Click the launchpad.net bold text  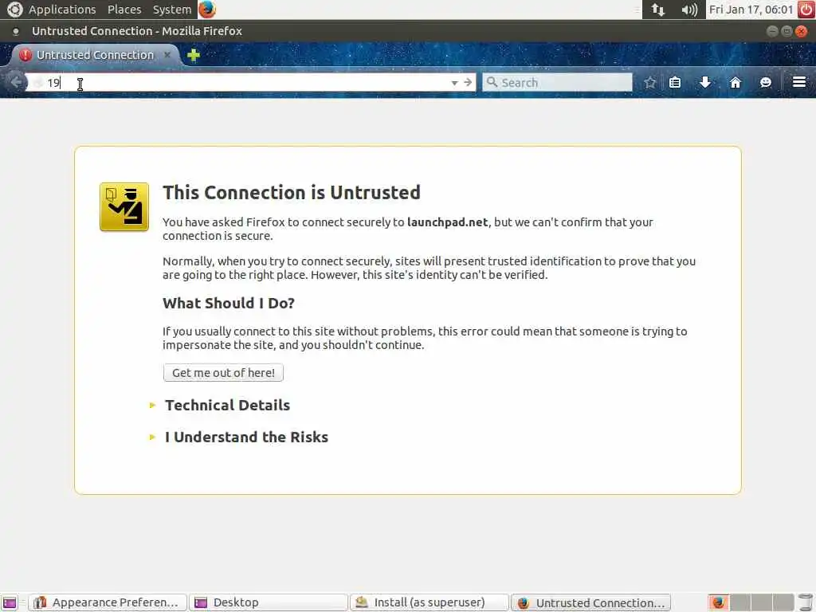448,222
